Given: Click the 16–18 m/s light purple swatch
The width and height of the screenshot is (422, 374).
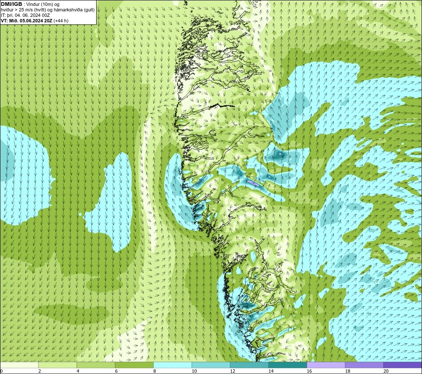Looking at the screenshot, I should (326, 365).
